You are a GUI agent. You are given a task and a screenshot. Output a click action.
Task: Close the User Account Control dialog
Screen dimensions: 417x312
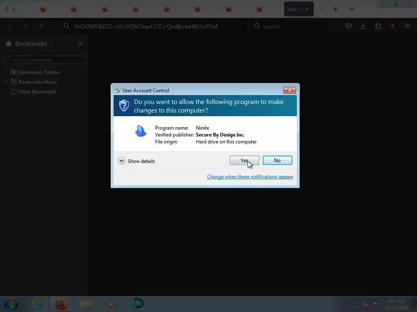coord(290,91)
